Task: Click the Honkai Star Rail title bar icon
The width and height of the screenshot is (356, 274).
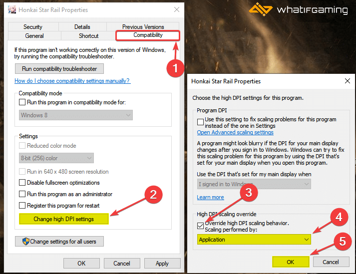Action: (x=12, y=9)
